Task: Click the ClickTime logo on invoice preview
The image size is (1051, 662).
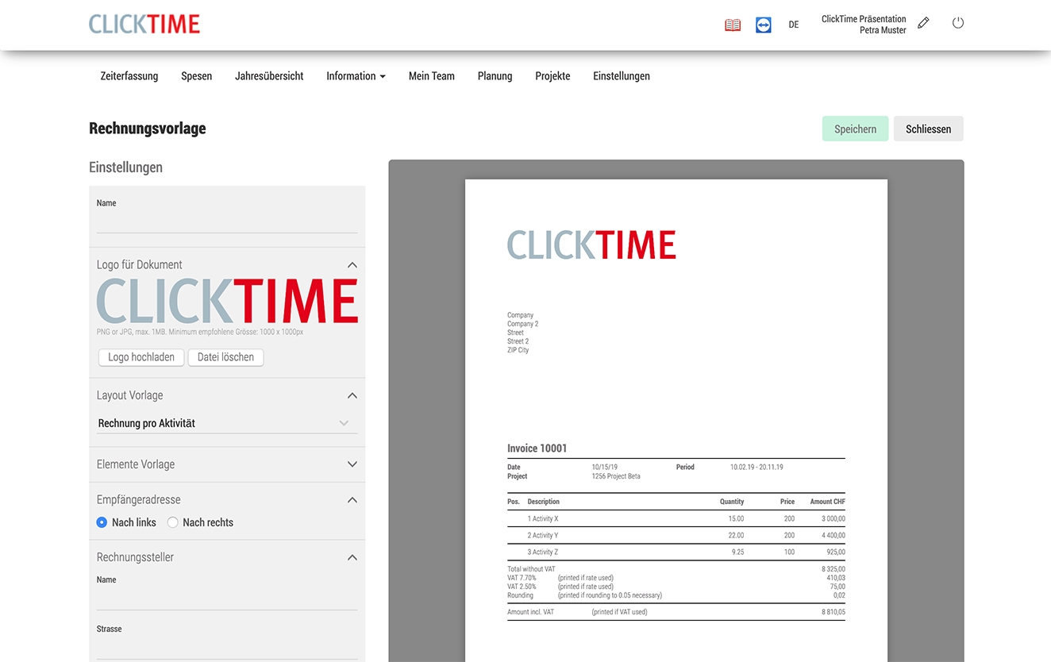Action: 591,244
